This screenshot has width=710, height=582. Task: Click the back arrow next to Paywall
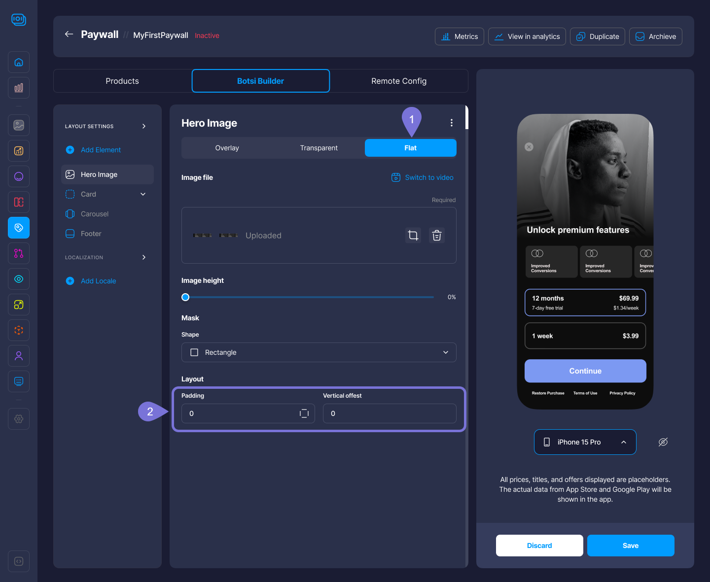point(69,34)
